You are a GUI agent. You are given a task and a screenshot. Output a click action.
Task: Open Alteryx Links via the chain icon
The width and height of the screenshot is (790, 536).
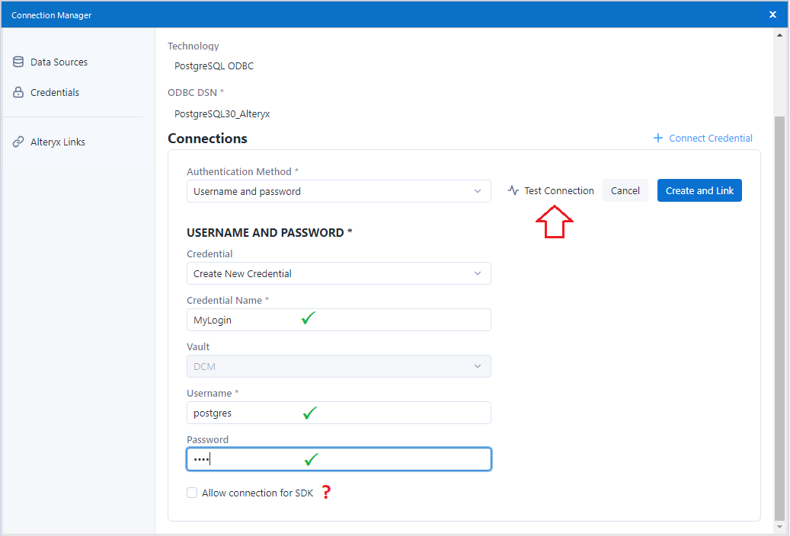click(x=18, y=141)
